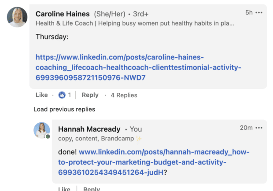
Task: Reply to Caroline Haines' comment
Action: [x=90, y=95]
